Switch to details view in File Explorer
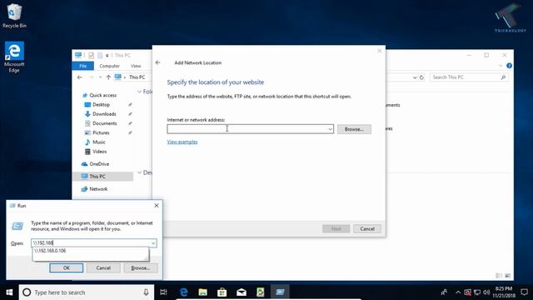Image resolution: width=533 pixels, height=300 pixels. coord(499,276)
